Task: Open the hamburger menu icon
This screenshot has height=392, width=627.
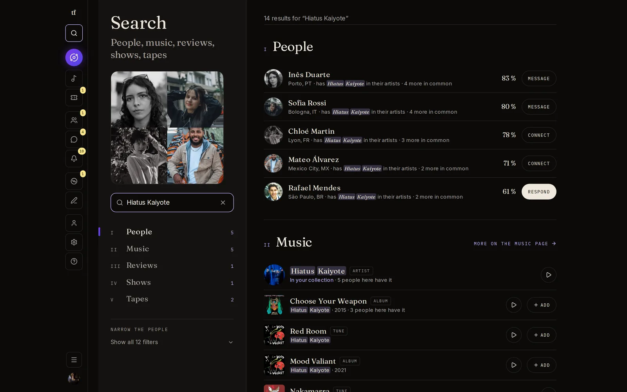Action: (x=74, y=360)
